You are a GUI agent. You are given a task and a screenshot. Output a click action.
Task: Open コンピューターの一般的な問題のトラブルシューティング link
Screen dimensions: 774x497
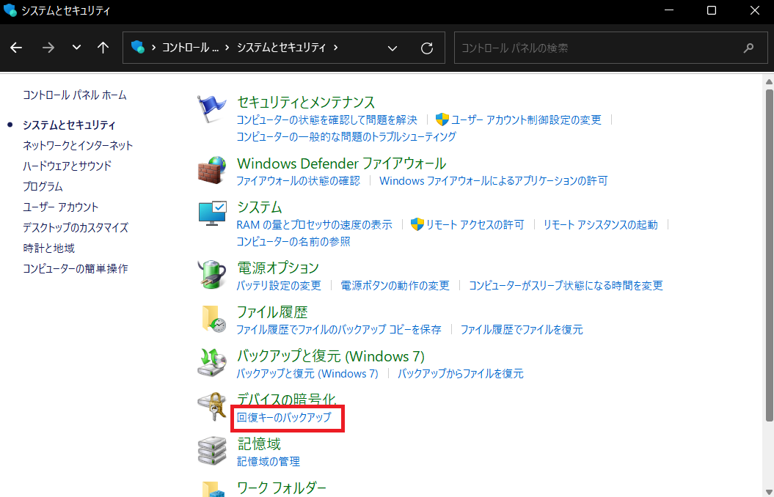[346, 136]
